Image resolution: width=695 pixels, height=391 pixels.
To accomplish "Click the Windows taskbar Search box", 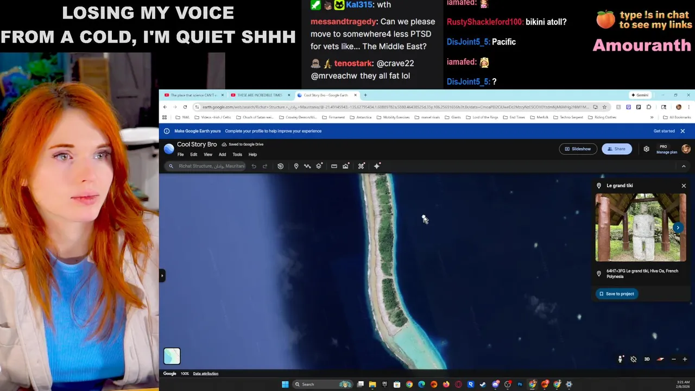I will click(323, 384).
